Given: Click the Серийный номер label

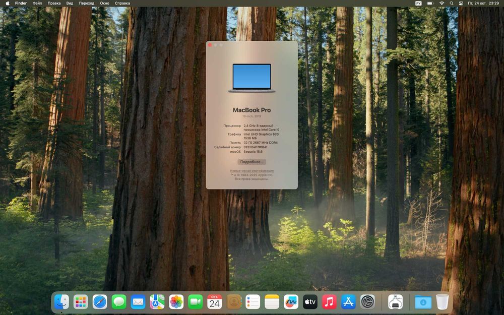Looking at the screenshot, I should pos(227,147).
